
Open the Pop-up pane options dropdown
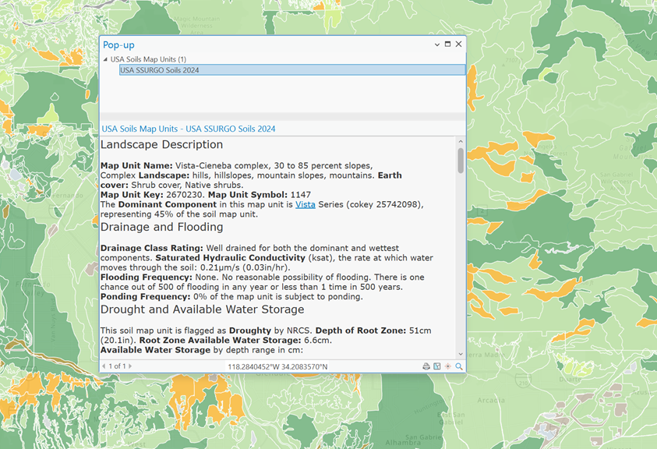coord(437,44)
